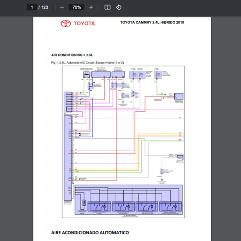241x241 pixels.
Task: Click the third servo motor box from left
Action: pyautogui.click(x=147, y=206)
